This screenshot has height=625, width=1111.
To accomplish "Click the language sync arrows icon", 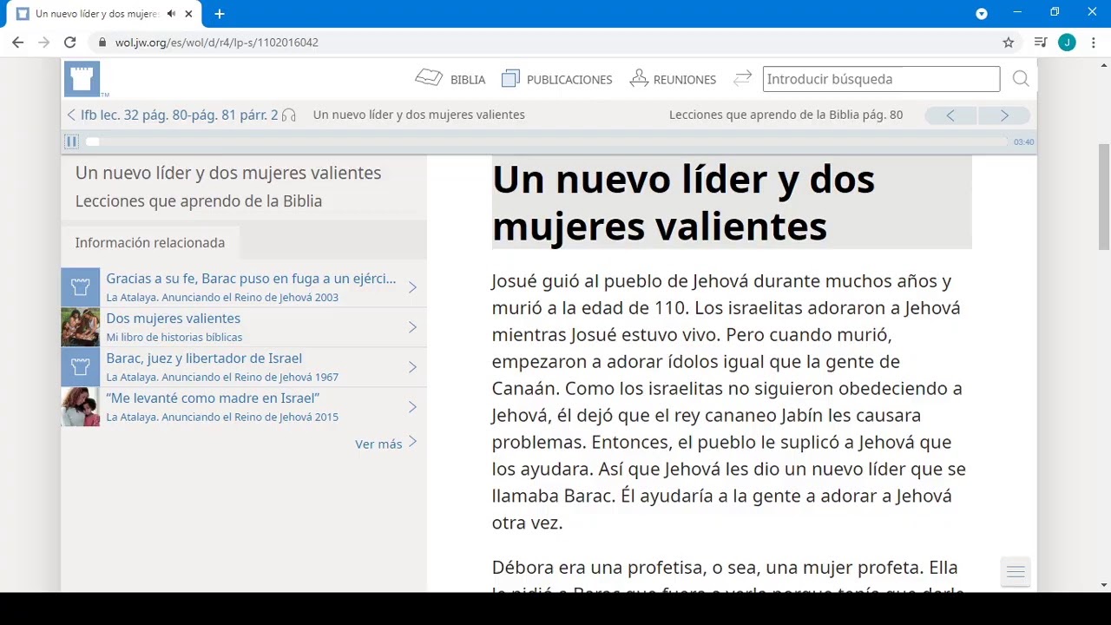I will click(x=742, y=79).
